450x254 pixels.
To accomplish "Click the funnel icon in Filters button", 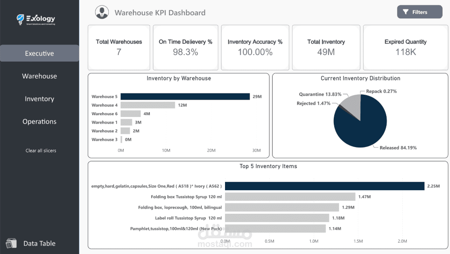I will pyautogui.click(x=405, y=12).
